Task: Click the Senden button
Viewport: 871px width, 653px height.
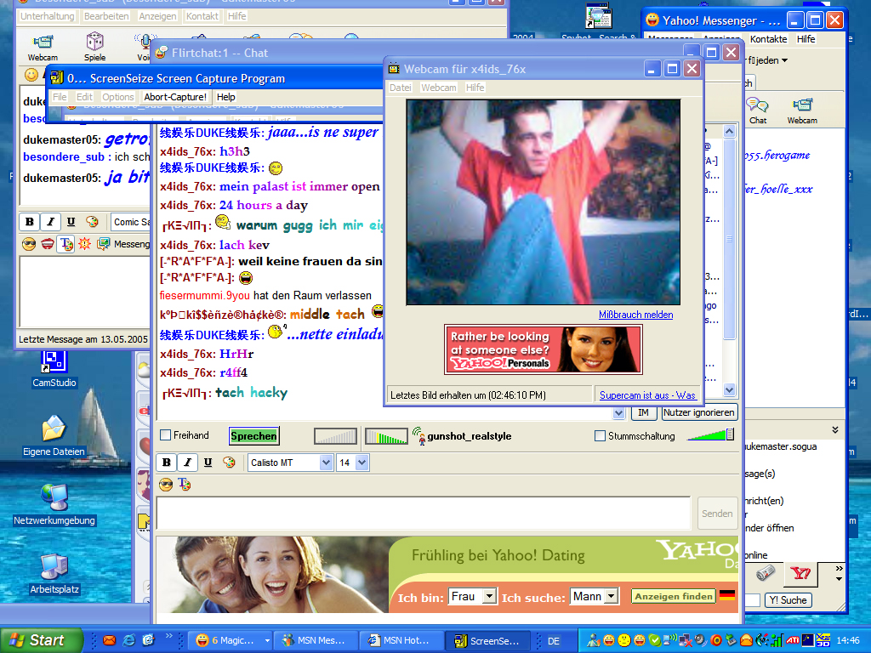Action: click(717, 514)
